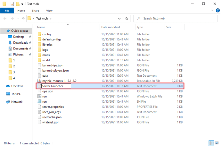The width and height of the screenshot is (221, 146).
Task: Click in the Search Test mob field
Action: (175, 19)
